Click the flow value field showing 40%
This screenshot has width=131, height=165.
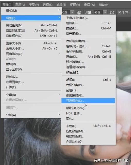click(x=98, y=12)
